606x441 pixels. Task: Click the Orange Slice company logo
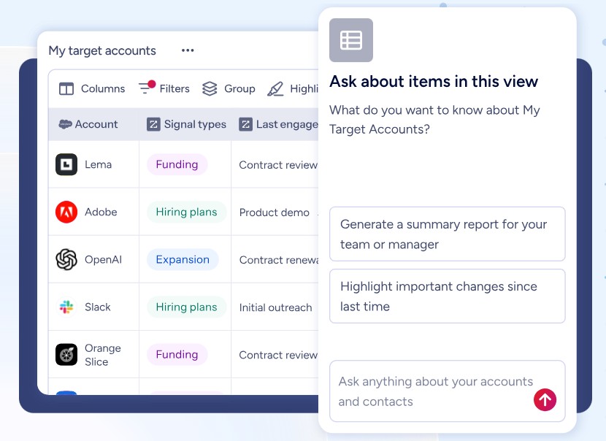[x=66, y=354]
